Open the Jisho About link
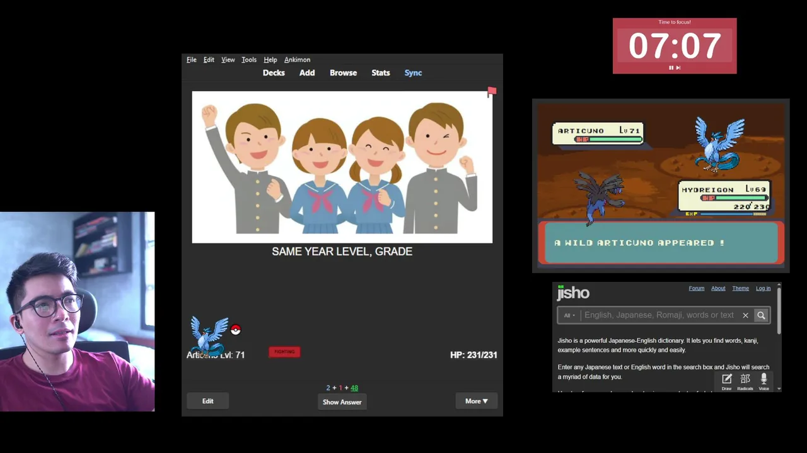This screenshot has width=807, height=453. point(718,288)
